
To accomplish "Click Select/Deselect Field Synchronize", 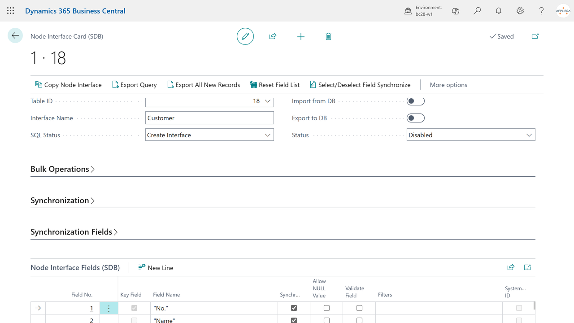I will (360, 85).
